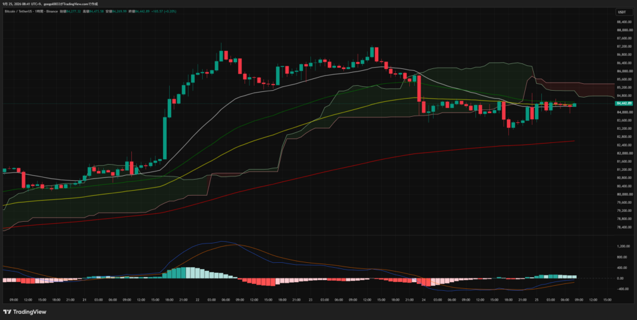Viewport: 637px width, 320px height.
Task: Click the large red candle near 24 marker
Action: click(419, 88)
